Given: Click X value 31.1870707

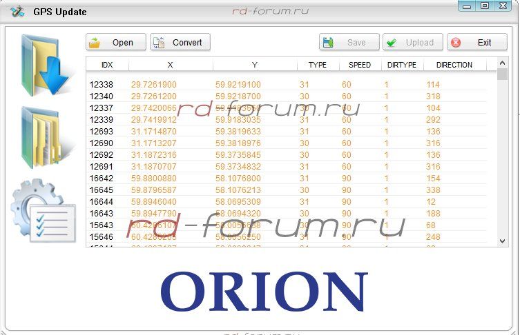Looking at the screenshot, I should (153, 167).
